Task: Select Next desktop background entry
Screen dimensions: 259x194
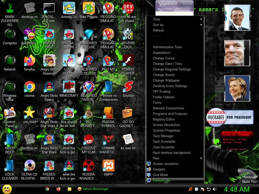Action: pyautogui.click(x=175, y=153)
